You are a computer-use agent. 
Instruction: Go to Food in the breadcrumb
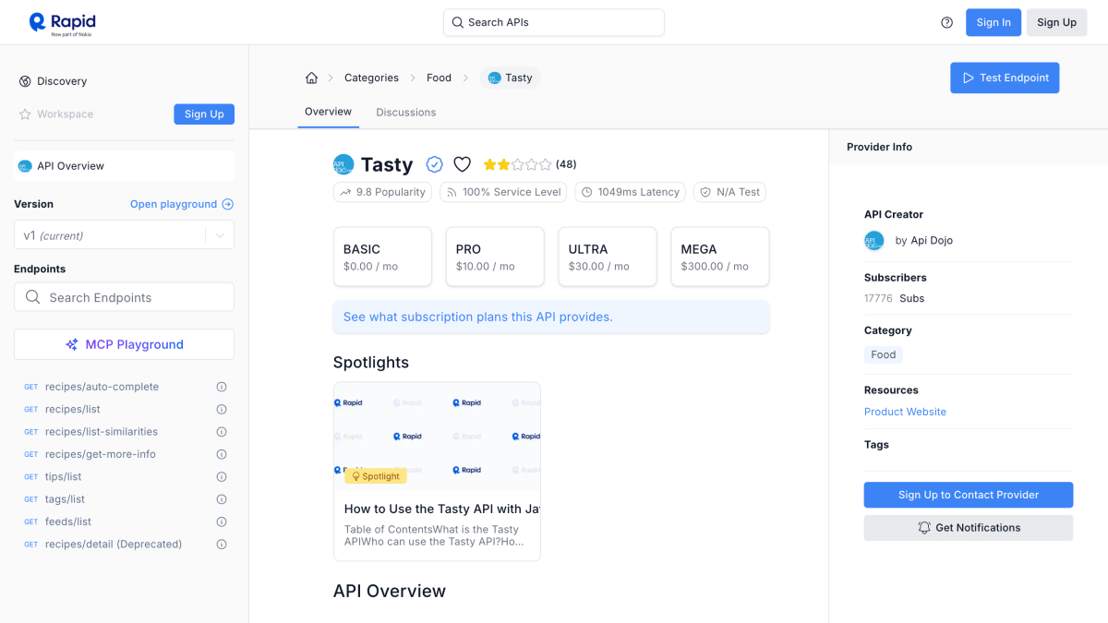[x=439, y=78]
